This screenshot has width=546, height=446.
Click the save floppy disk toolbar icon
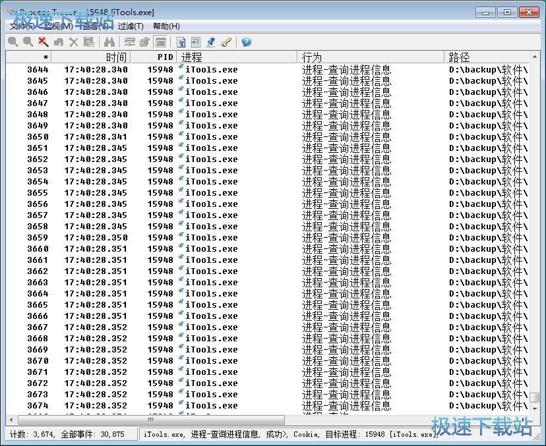89,42
